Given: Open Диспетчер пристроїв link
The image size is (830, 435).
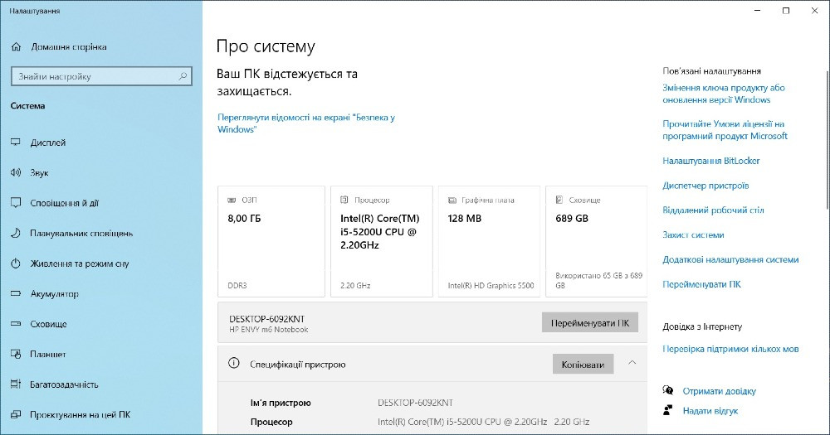Looking at the screenshot, I should click(705, 186).
